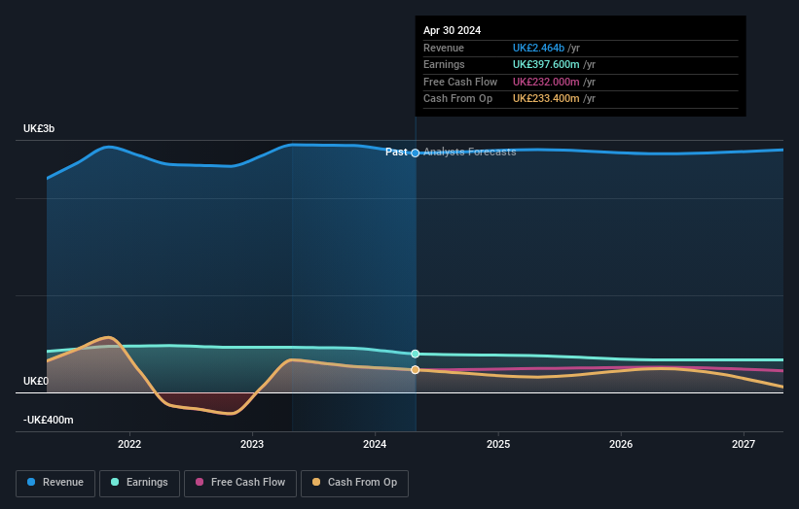Click the UK£3b y-axis label
799x509 pixels.
pyautogui.click(x=39, y=128)
